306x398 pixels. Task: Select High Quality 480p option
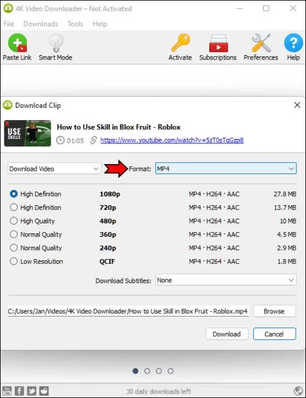(x=13, y=221)
